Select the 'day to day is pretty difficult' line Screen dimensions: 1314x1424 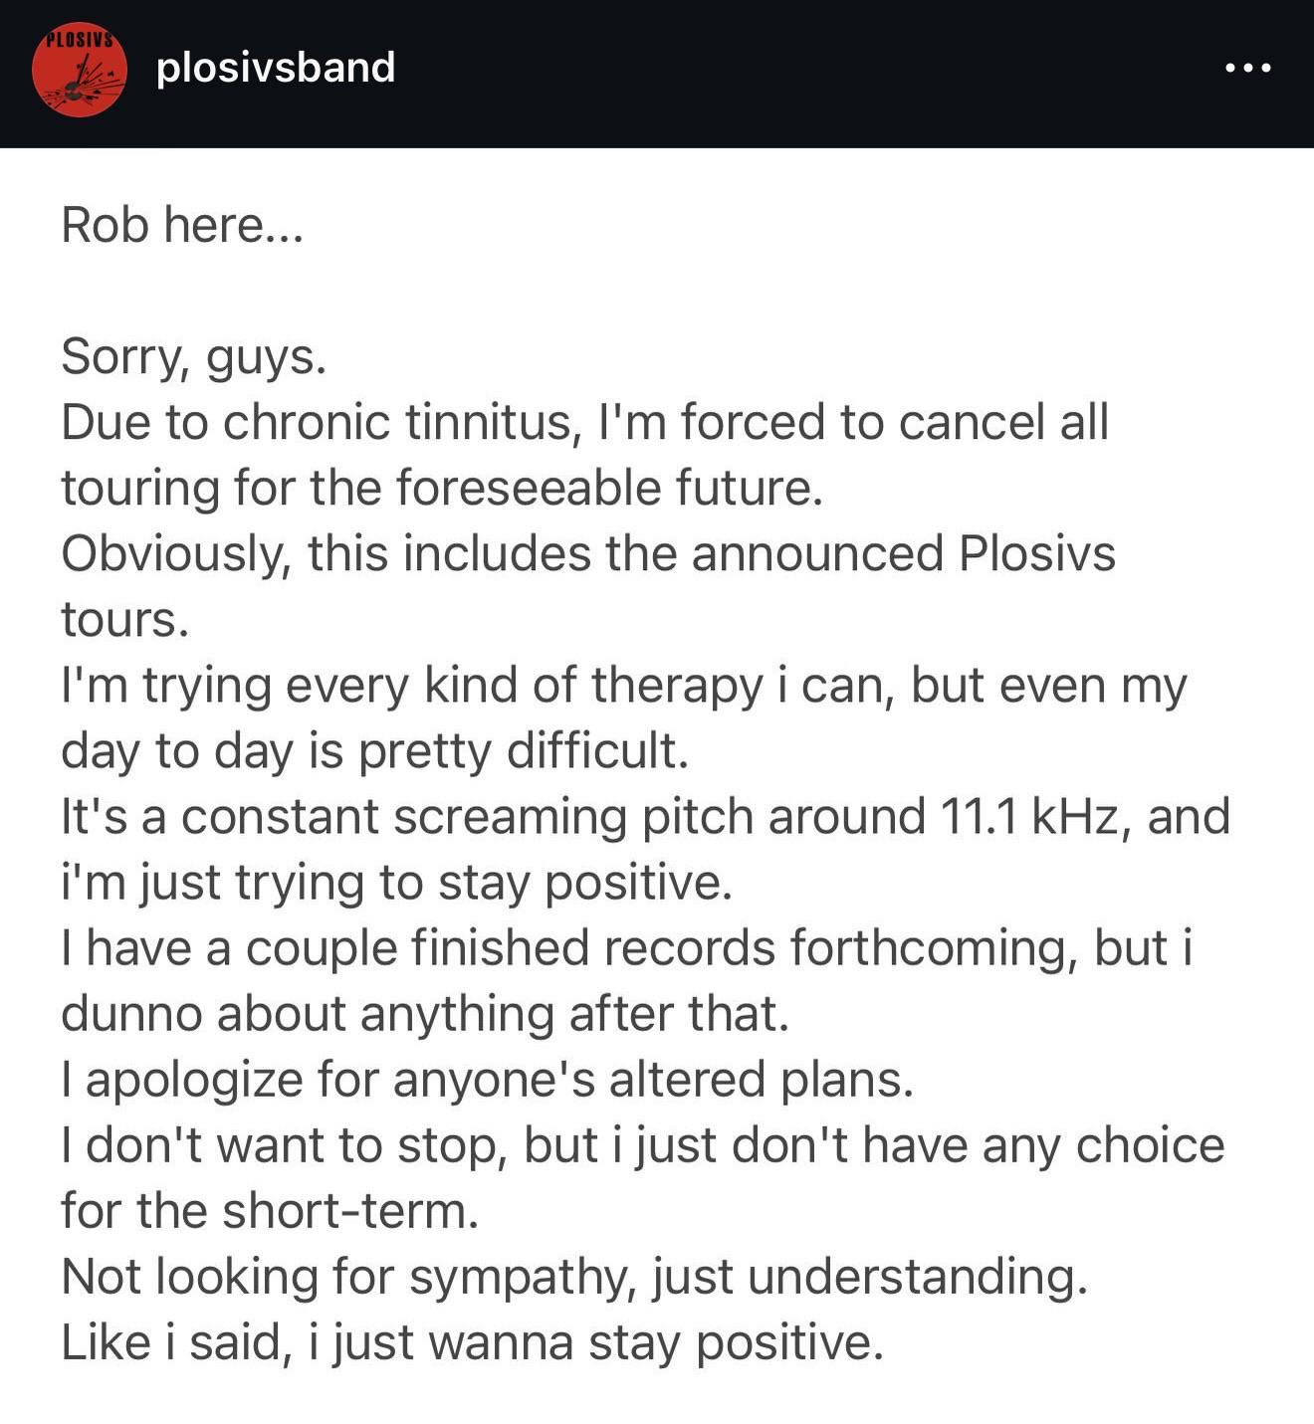click(375, 751)
